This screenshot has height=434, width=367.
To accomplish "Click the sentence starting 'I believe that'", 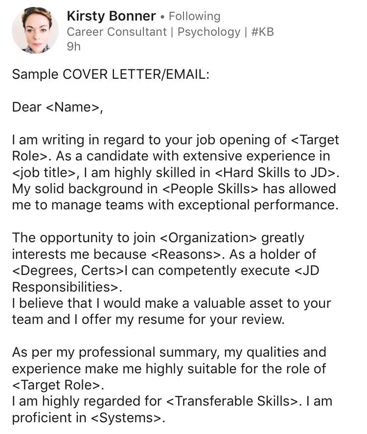I will click(x=171, y=303).
